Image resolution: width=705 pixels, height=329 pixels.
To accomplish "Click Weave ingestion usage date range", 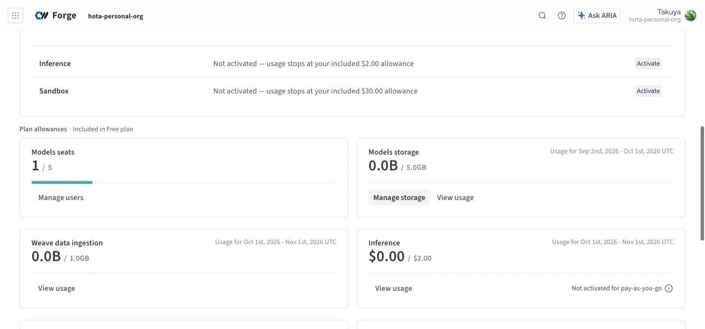I will click(276, 242).
